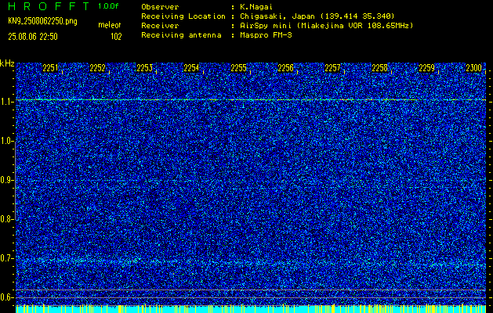Click the carrier line near 1.1 kHz
This screenshot has width=493, height=313.
(x=251, y=100)
